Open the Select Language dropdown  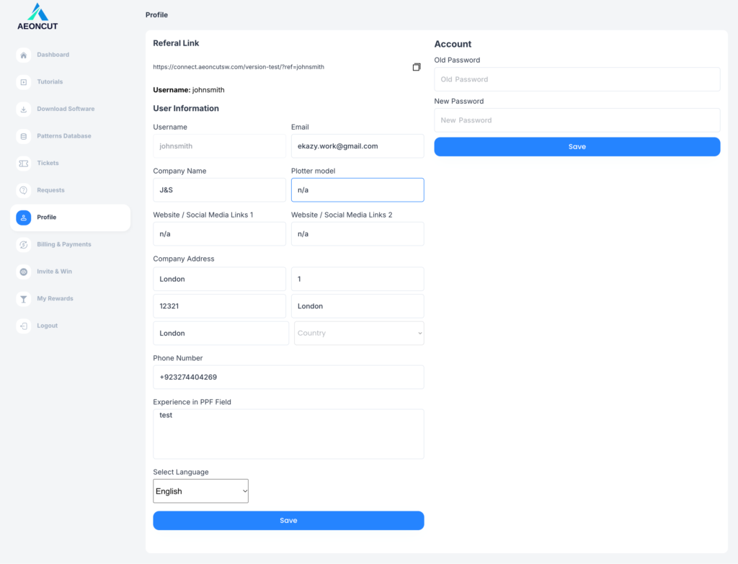200,491
